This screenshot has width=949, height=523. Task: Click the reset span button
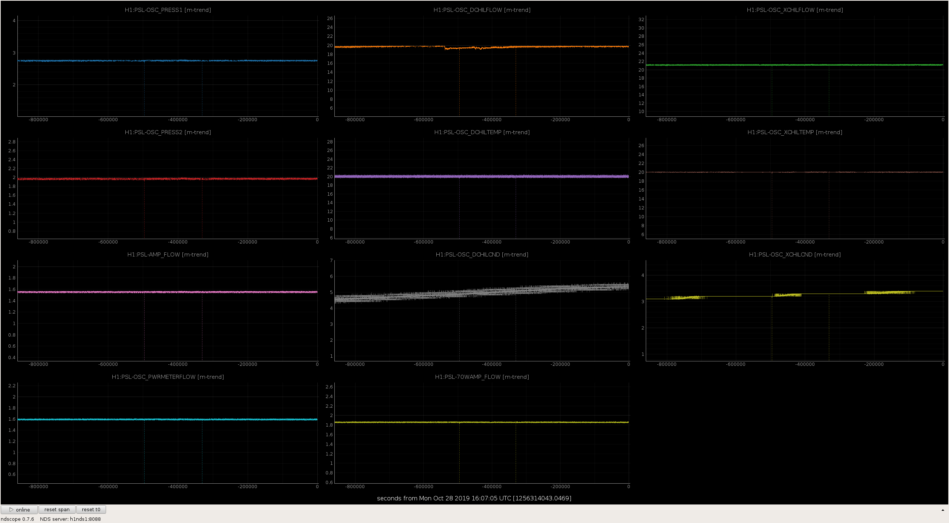point(57,510)
